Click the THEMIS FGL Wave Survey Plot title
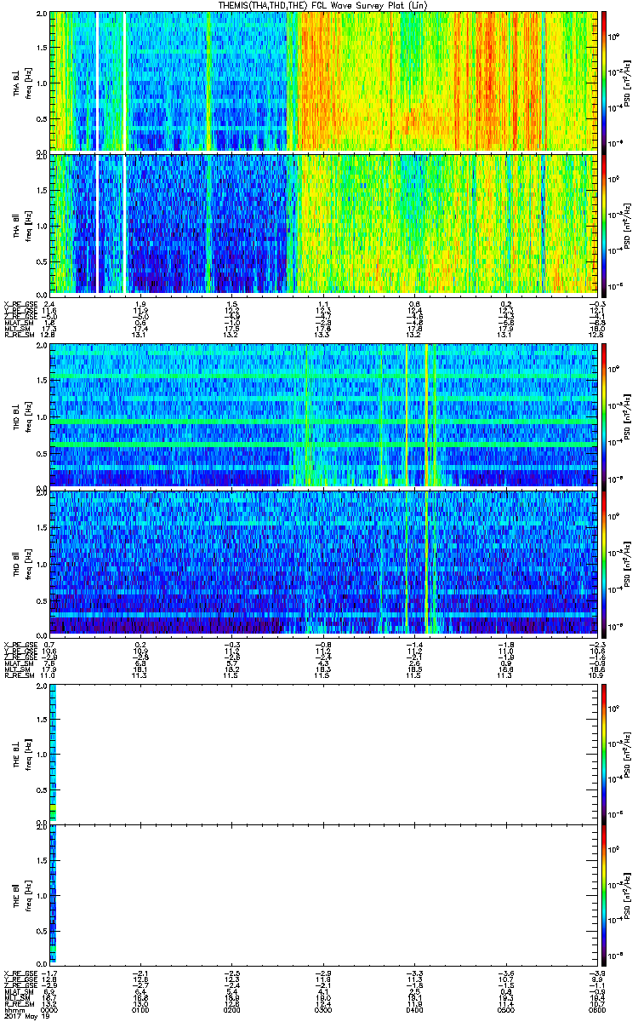638x1022 pixels. pyautogui.click(x=323, y=5)
